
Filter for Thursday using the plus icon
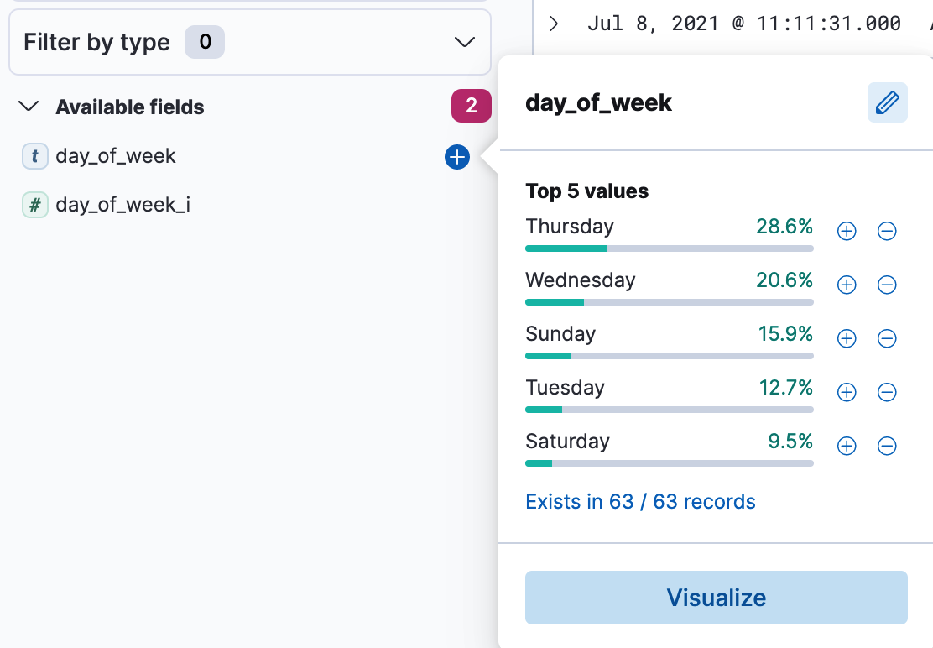coord(846,231)
